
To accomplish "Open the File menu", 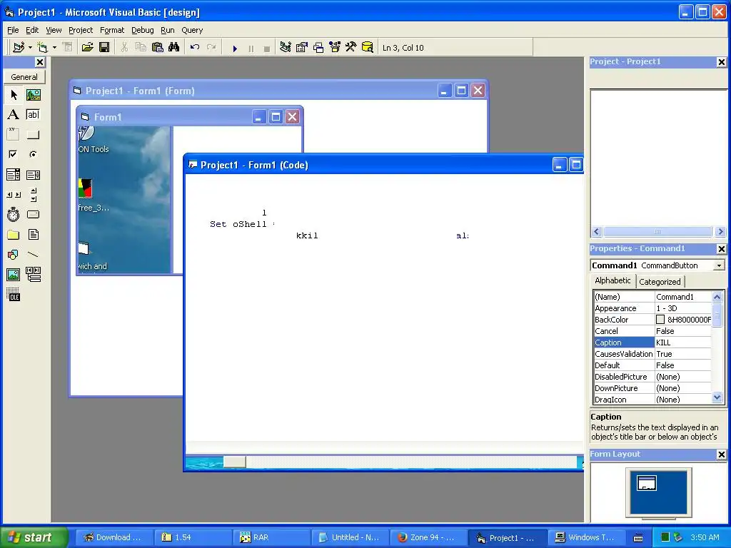I will click(13, 30).
